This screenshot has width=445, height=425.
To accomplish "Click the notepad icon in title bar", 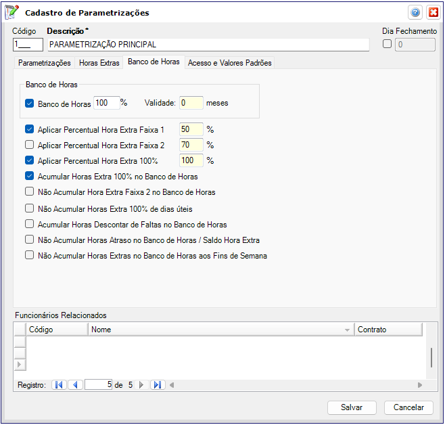I will coord(11,12).
